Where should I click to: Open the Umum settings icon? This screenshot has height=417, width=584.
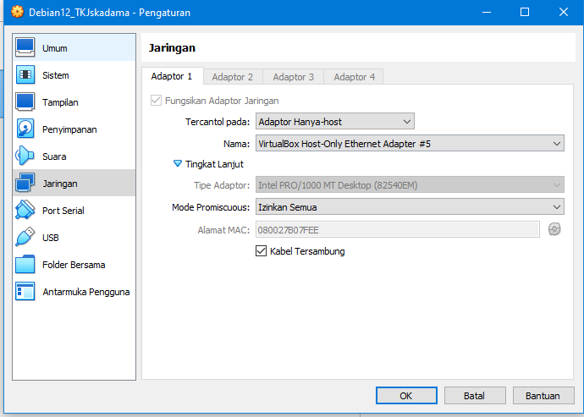[25, 48]
